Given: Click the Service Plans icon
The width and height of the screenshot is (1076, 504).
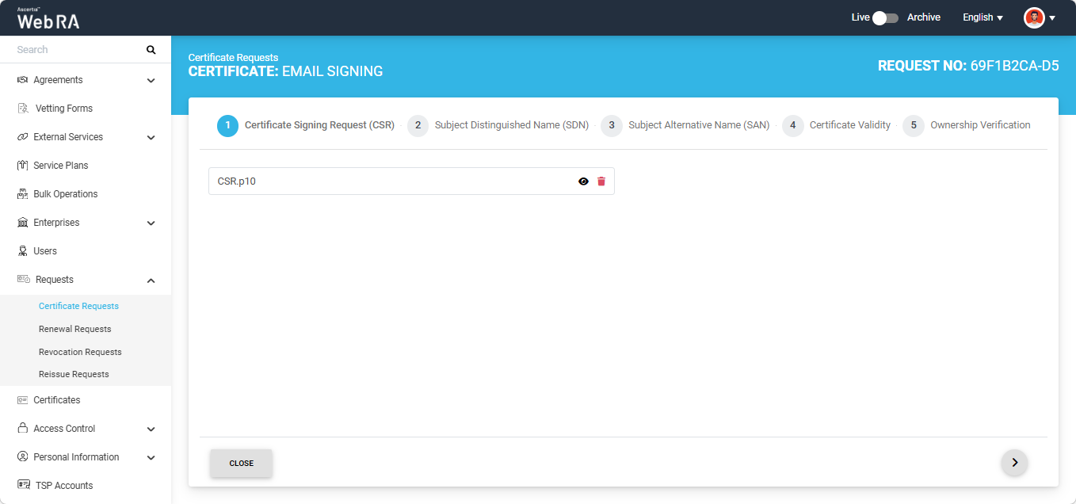Looking at the screenshot, I should (22, 166).
